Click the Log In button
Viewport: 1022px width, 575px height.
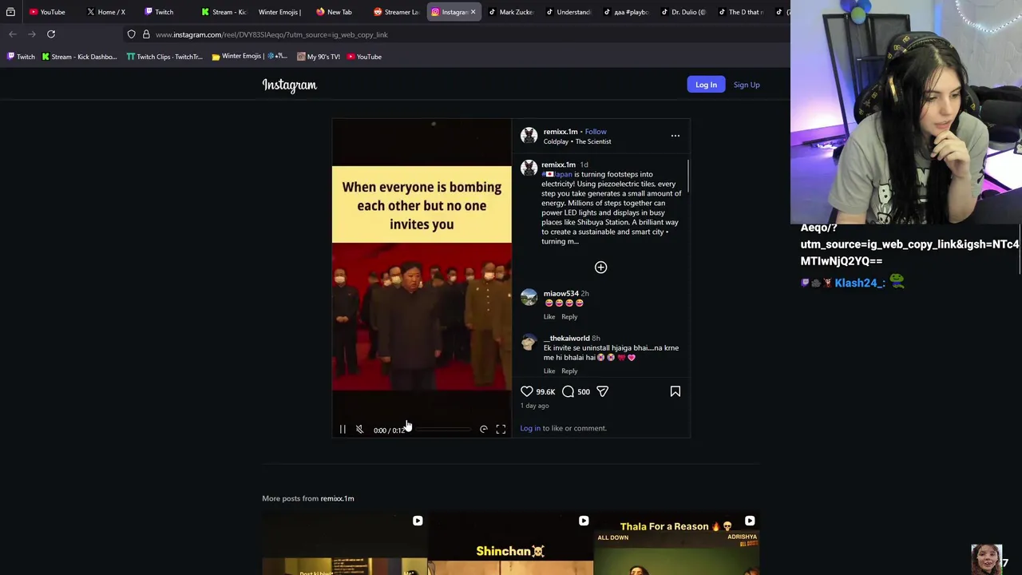pyautogui.click(x=706, y=85)
